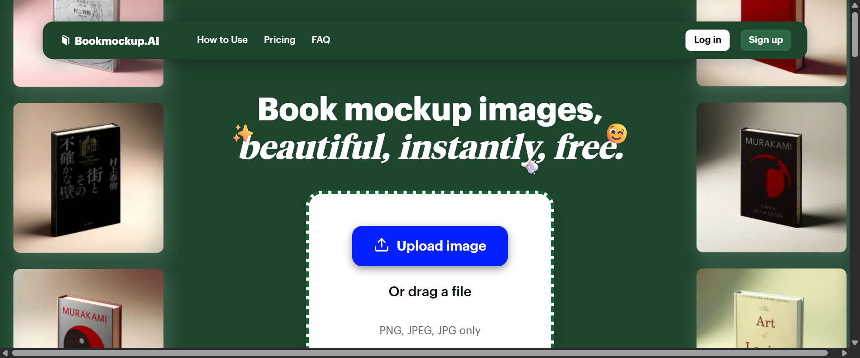
Task: Select the grey sketch book thumbnail top-left
Action: point(88,72)
